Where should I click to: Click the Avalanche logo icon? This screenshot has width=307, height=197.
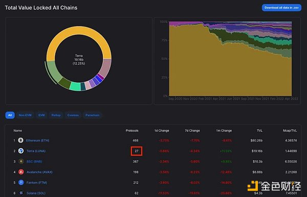pos(21,172)
